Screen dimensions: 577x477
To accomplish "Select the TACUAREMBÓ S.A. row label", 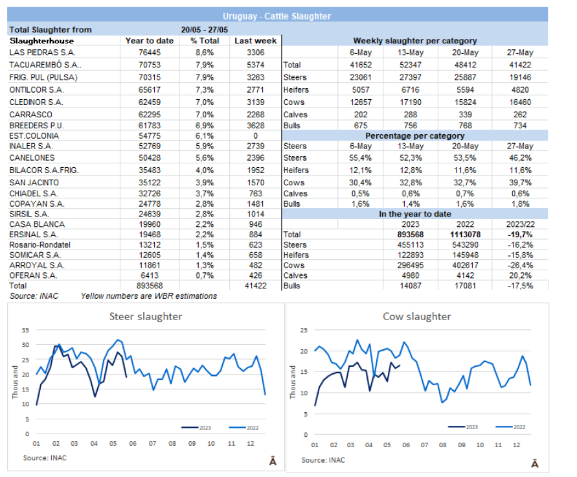I will (45, 65).
